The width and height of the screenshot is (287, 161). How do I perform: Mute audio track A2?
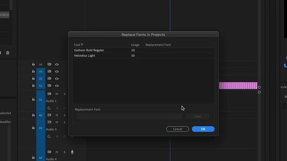[x=57, y=115]
